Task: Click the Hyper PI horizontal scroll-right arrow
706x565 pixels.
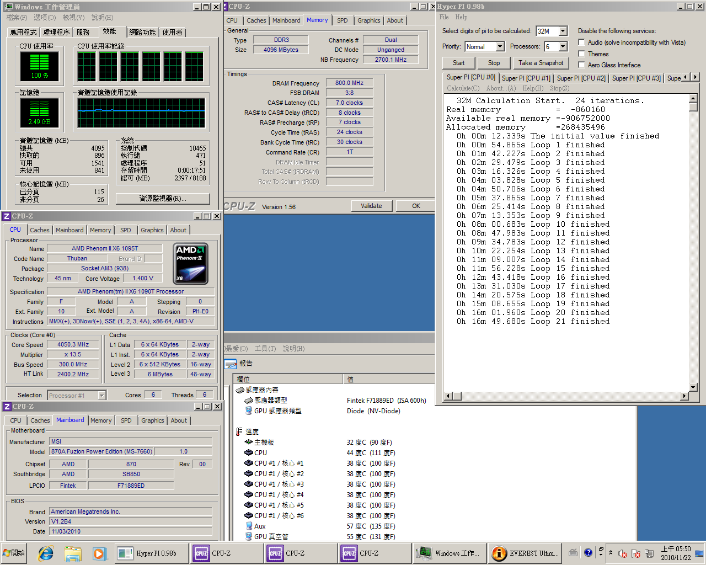Action: (x=684, y=396)
